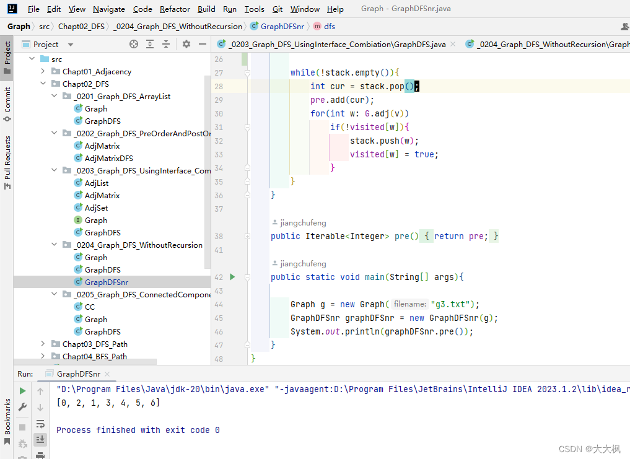630x459 pixels.
Task: Click Project tree horizontal scrollbar
Action: (85, 362)
